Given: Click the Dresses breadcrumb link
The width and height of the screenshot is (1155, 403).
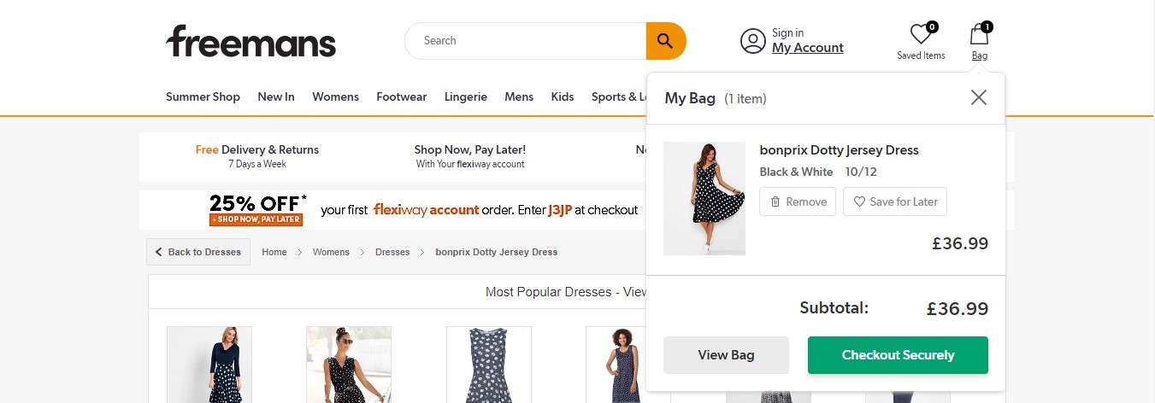Looking at the screenshot, I should [x=392, y=252].
